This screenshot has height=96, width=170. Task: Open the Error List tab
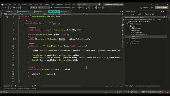(x=6, y=89)
